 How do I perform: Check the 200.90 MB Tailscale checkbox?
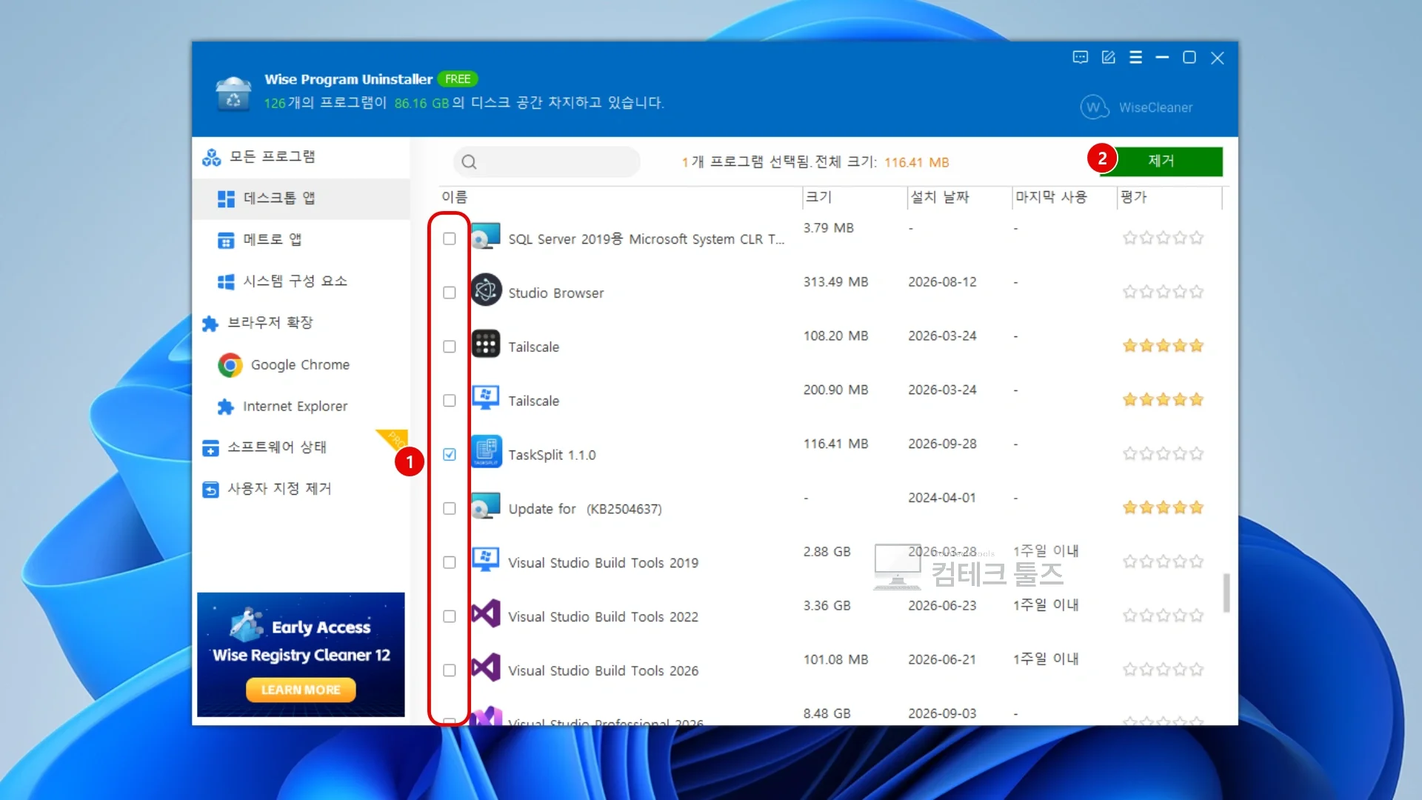click(450, 401)
